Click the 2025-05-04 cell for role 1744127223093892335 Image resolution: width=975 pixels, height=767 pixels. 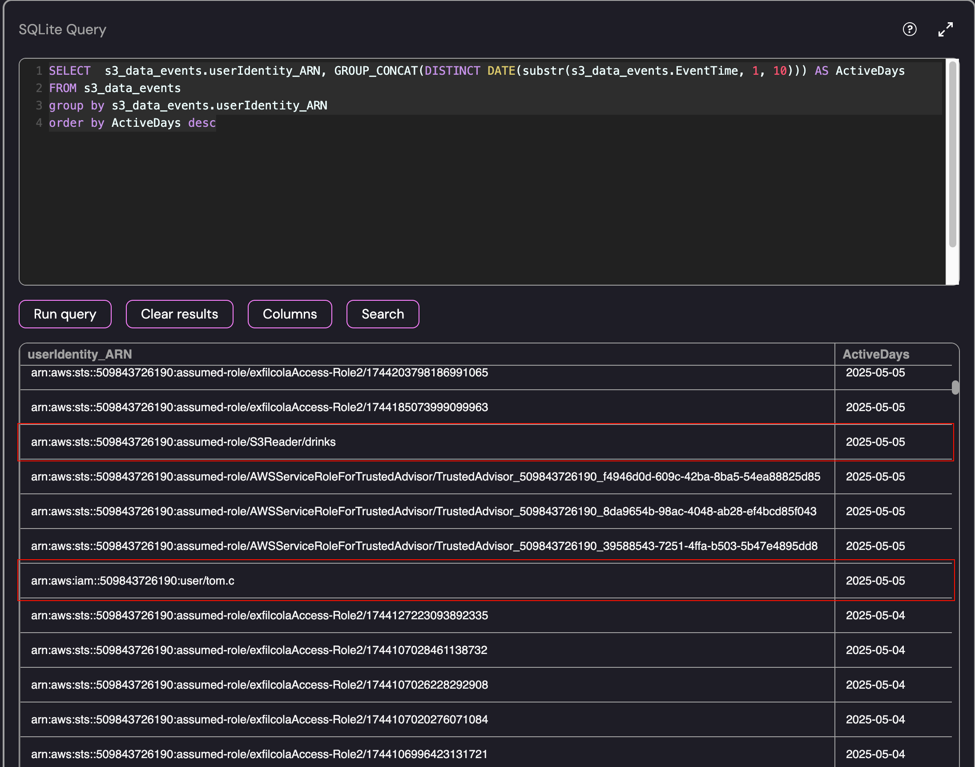(x=875, y=615)
